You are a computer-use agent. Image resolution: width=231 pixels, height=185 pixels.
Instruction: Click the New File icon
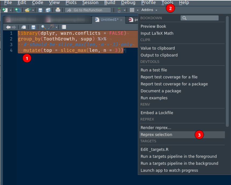tap(5, 10)
